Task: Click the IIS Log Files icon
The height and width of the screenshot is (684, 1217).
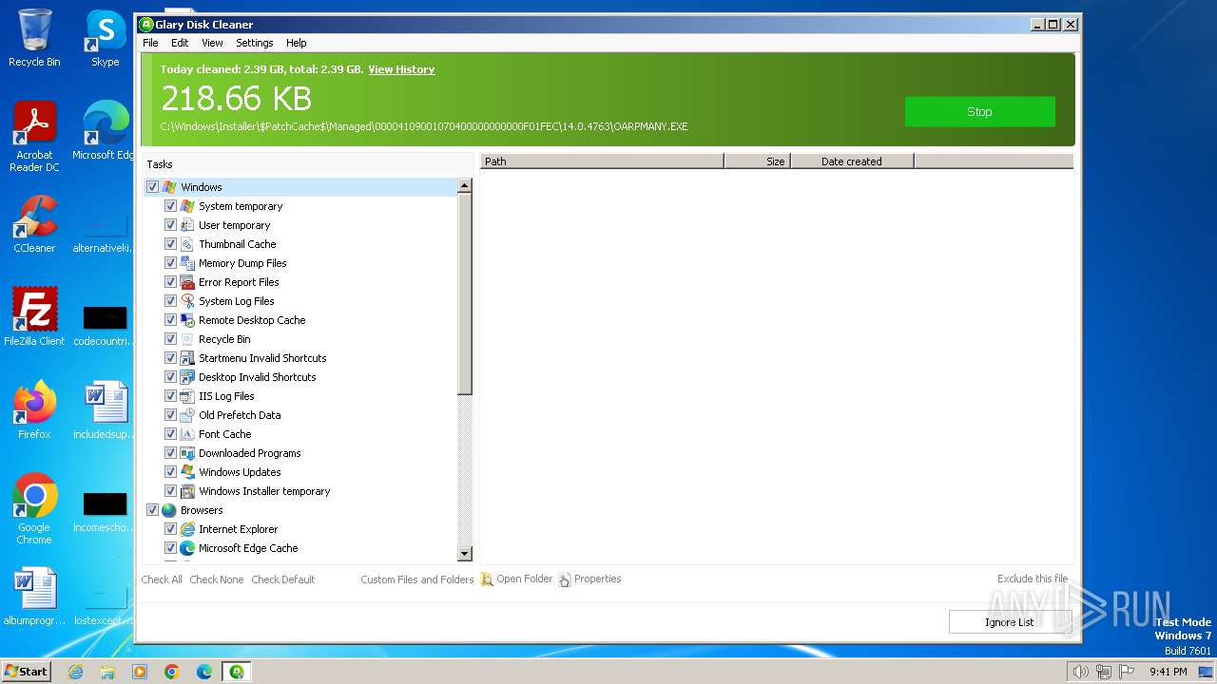Action: tap(187, 396)
